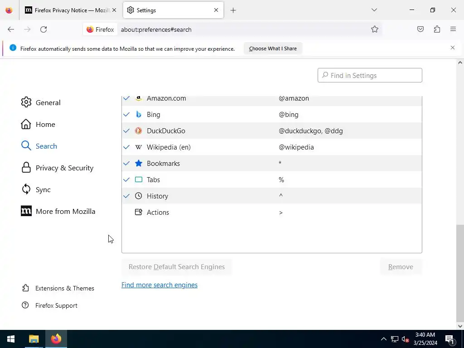The image size is (464, 348).
Task: Open the General settings category
Action: 41,102
